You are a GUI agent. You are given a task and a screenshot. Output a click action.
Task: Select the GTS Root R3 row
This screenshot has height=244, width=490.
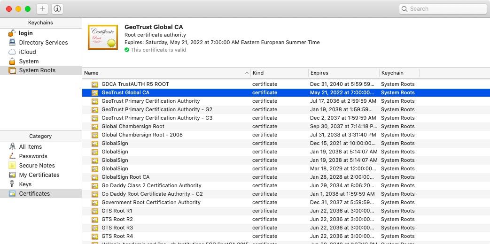point(286,228)
